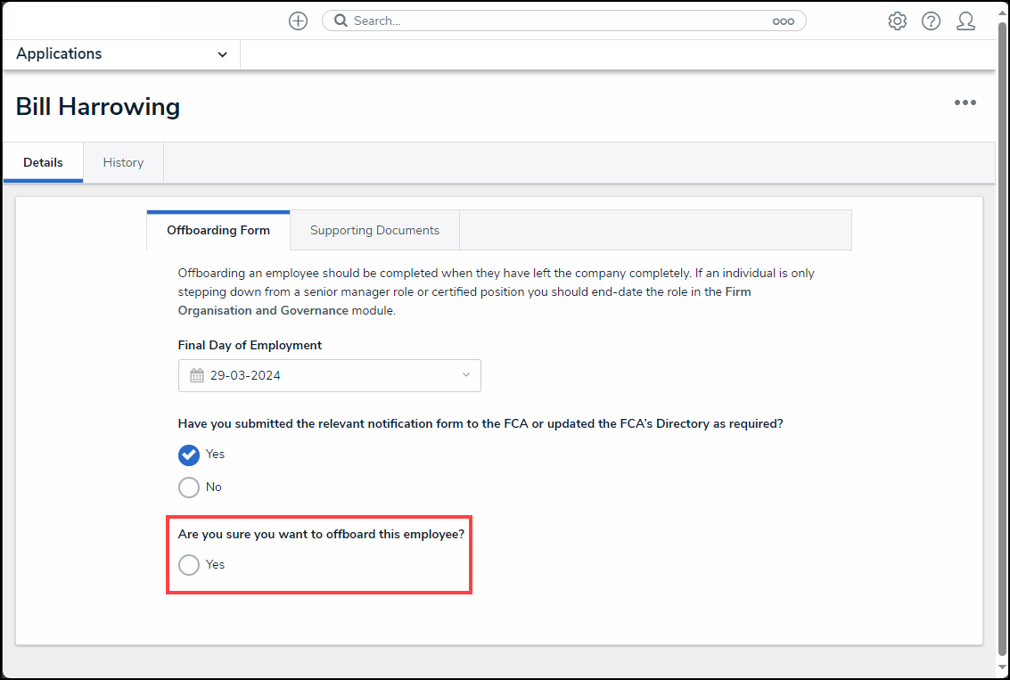Viewport: 1010px width, 680px height.
Task: Expand Final Day of Employment dropdown arrow
Action: [x=465, y=375]
